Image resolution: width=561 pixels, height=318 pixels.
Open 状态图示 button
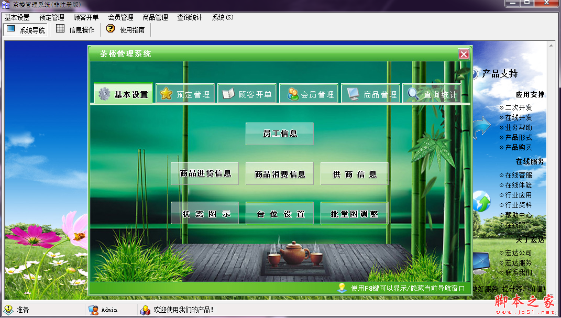(x=205, y=213)
